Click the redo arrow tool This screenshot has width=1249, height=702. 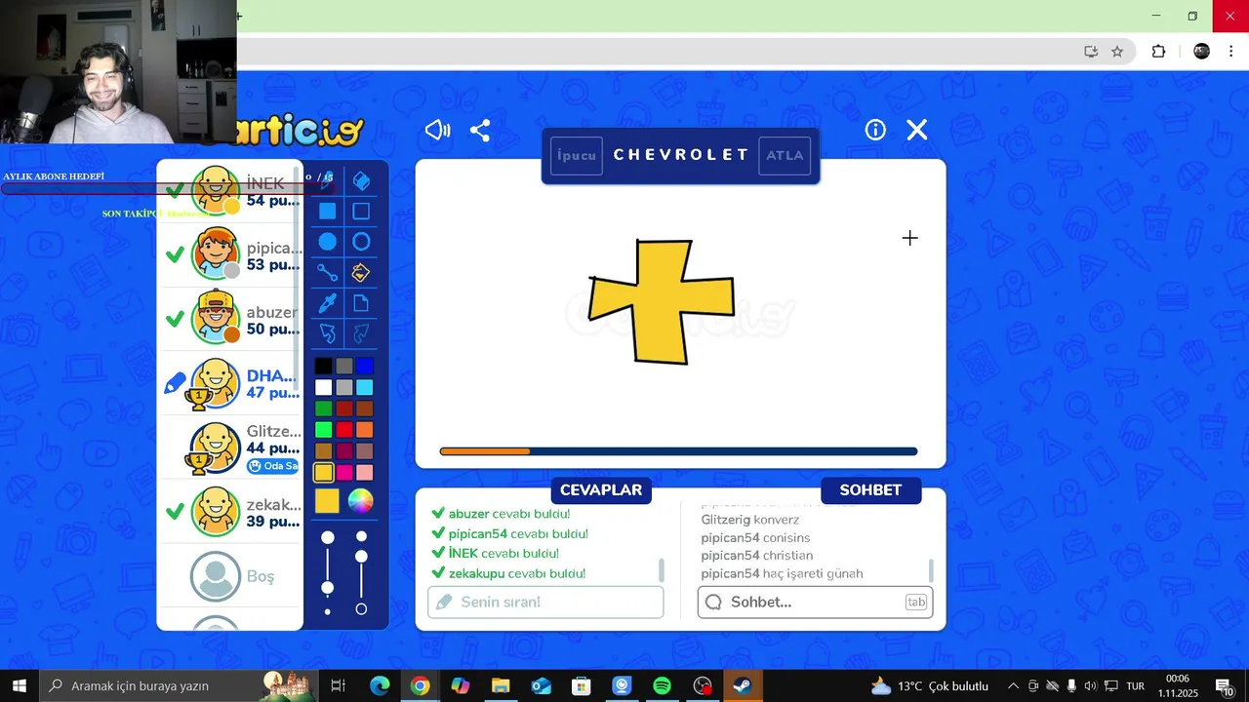point(361,334)
